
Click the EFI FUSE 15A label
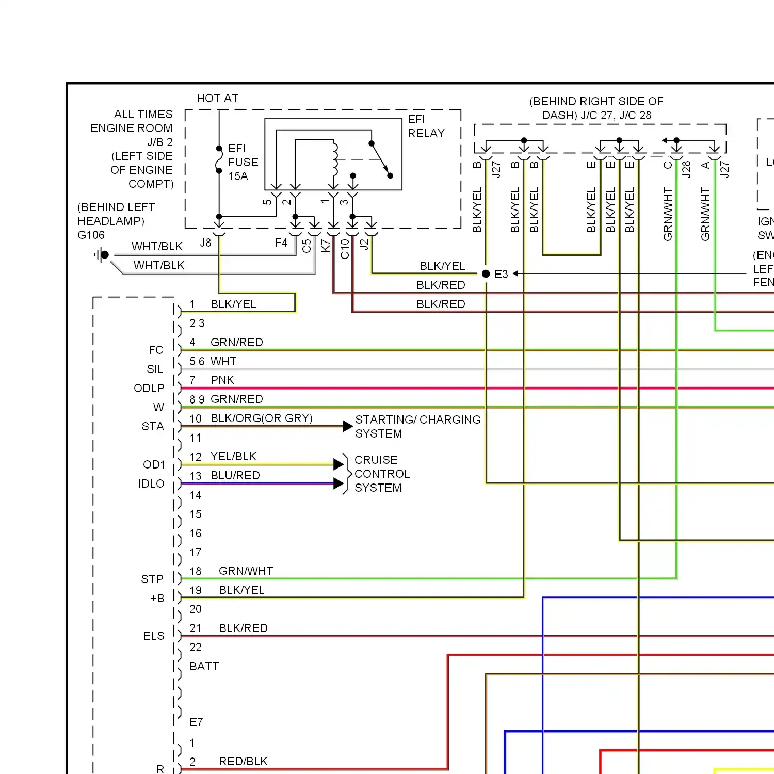243,162
